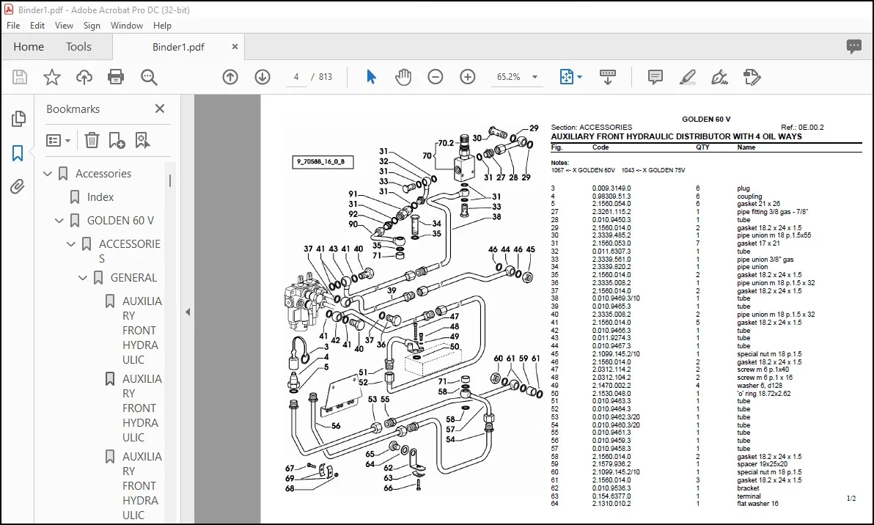The image size is (874, 525).
Task: Upload the file to cloud
Action: [x=84, y=77]
